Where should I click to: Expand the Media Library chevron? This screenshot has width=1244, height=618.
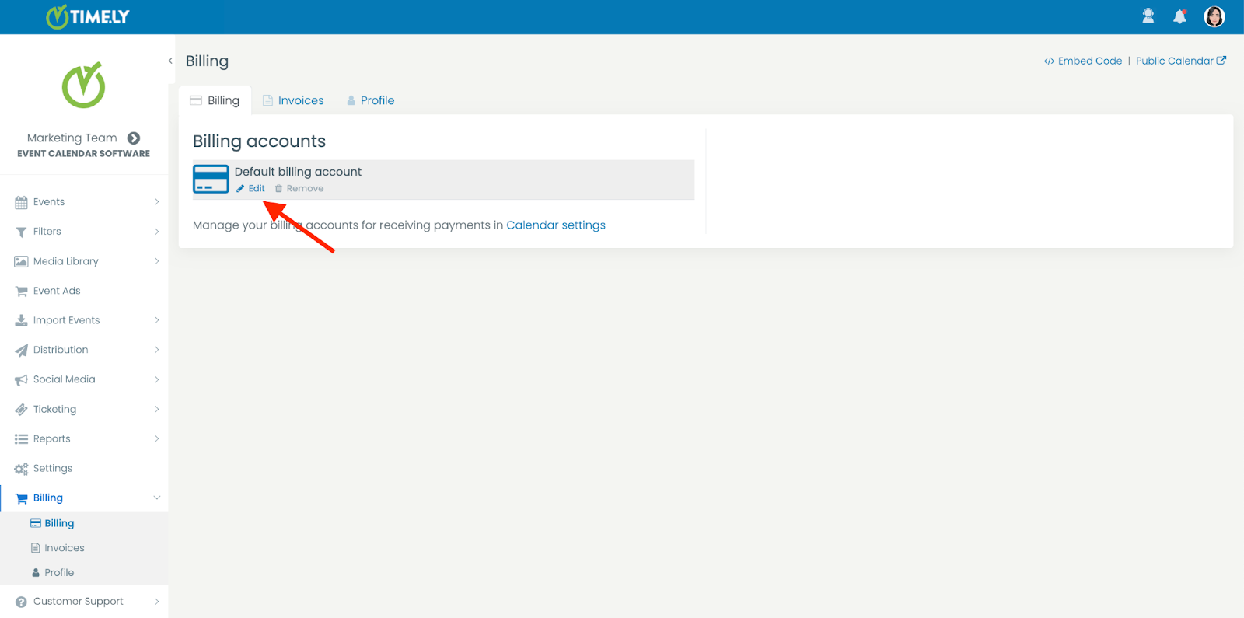[156, 260]
